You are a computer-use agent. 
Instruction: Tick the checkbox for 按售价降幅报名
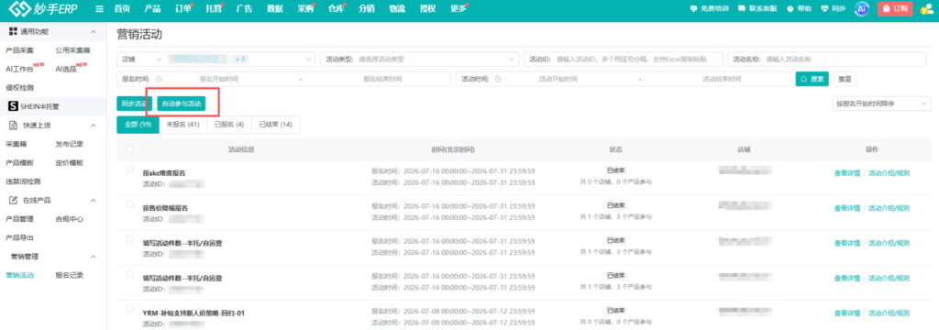coord(130,204)
